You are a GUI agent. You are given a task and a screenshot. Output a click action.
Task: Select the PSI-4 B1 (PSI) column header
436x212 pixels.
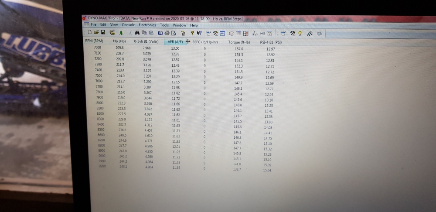(271, 42)
